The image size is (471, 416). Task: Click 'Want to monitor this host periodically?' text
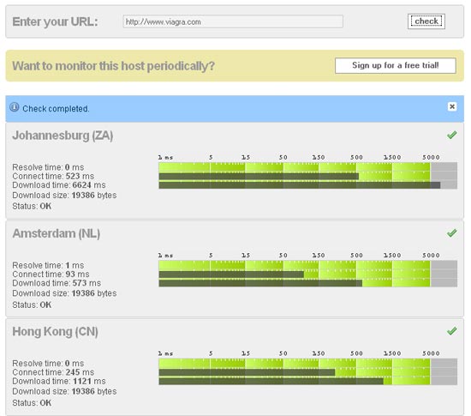click(113, 66)
